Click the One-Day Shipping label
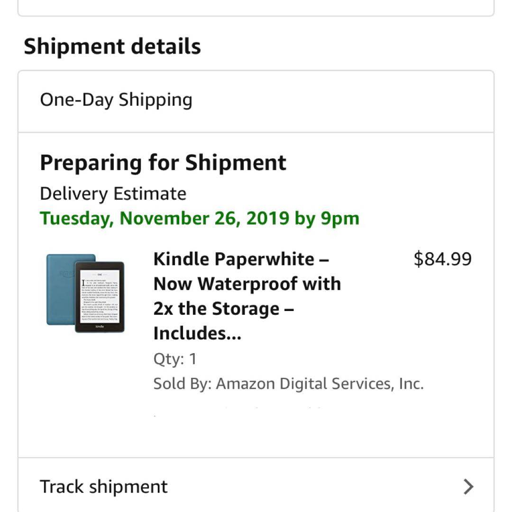 coord(116,100)
